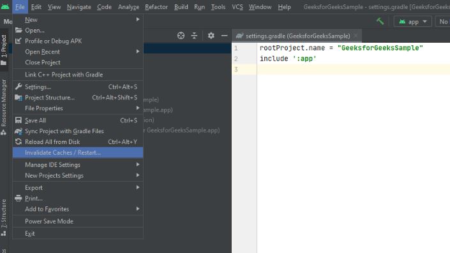The height and width of the screenshot is (253, 450).
Task: Expand the Open Recent submenu
Action: [x=78, y=52]
